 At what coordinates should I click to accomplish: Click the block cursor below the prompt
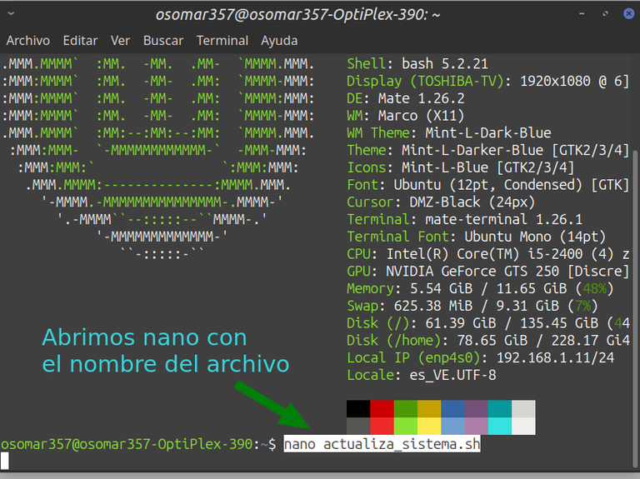[4, 461]
